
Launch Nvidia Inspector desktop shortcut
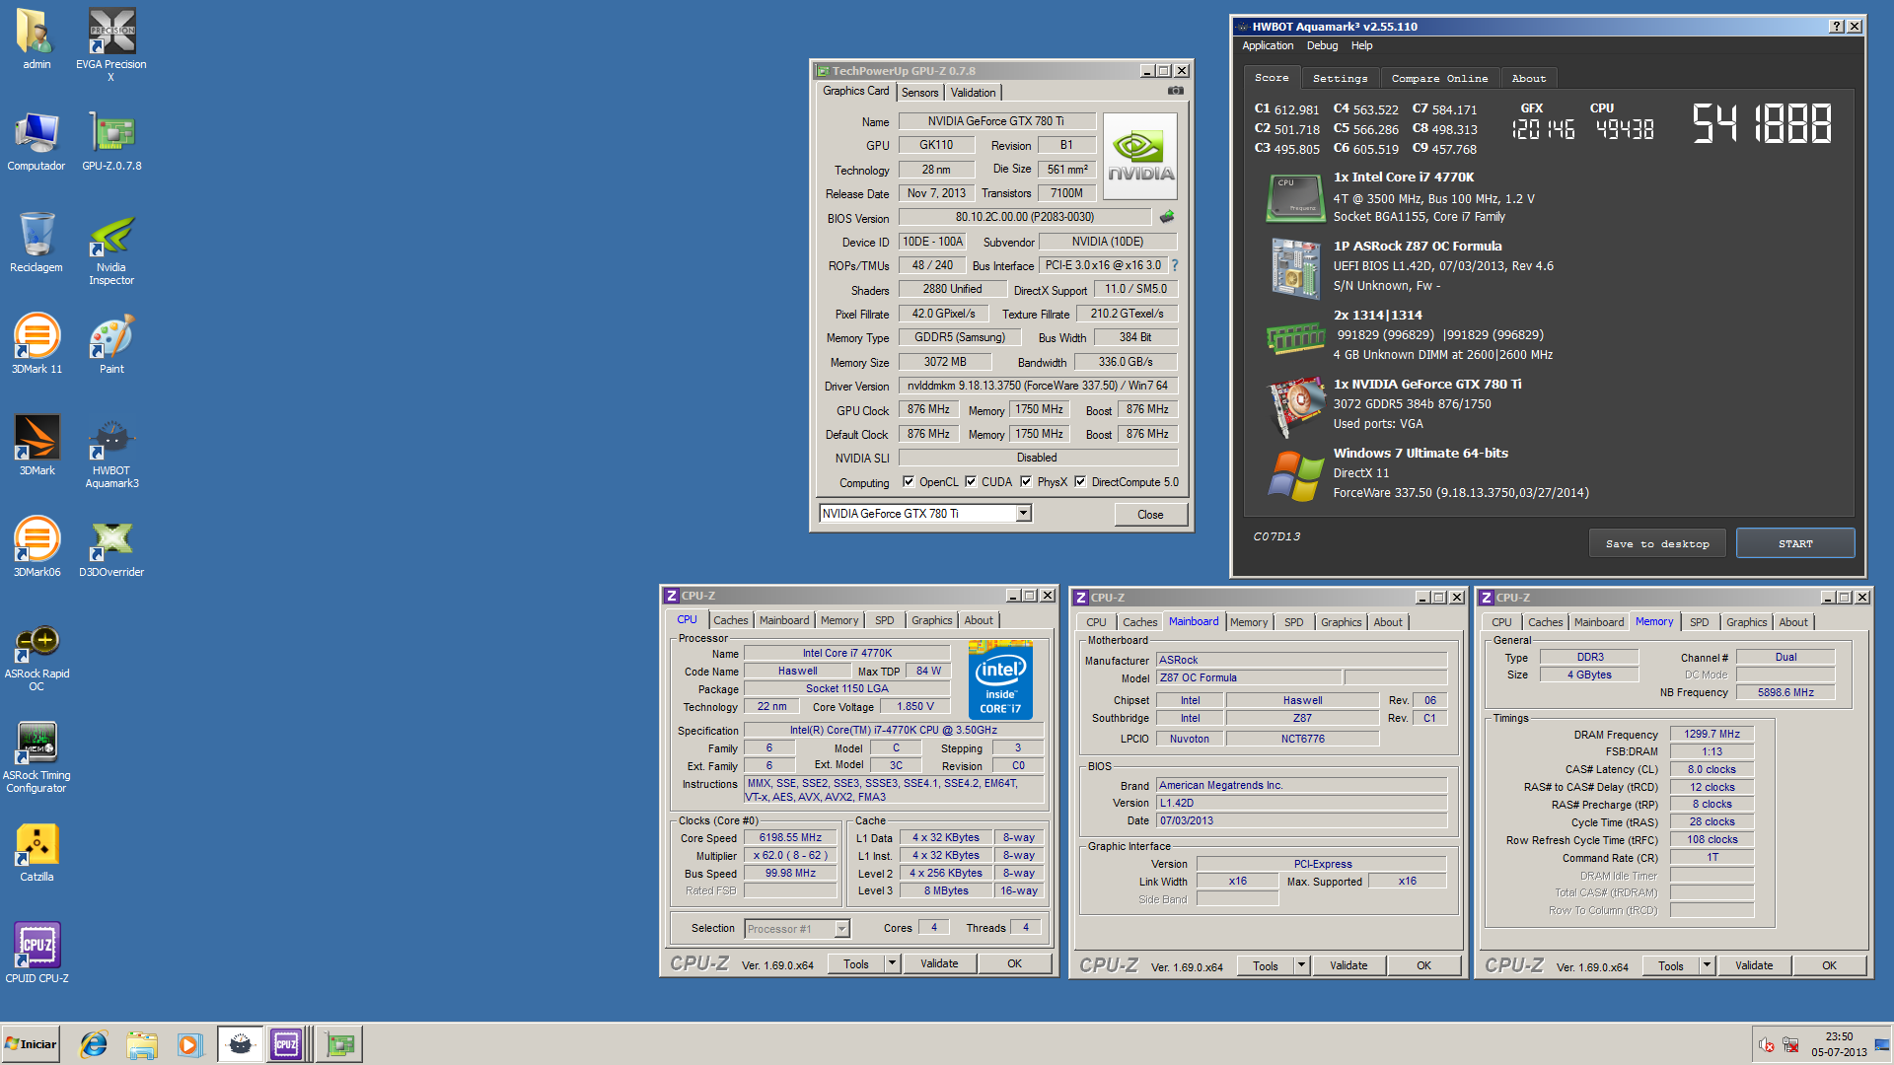coord(111,248)
